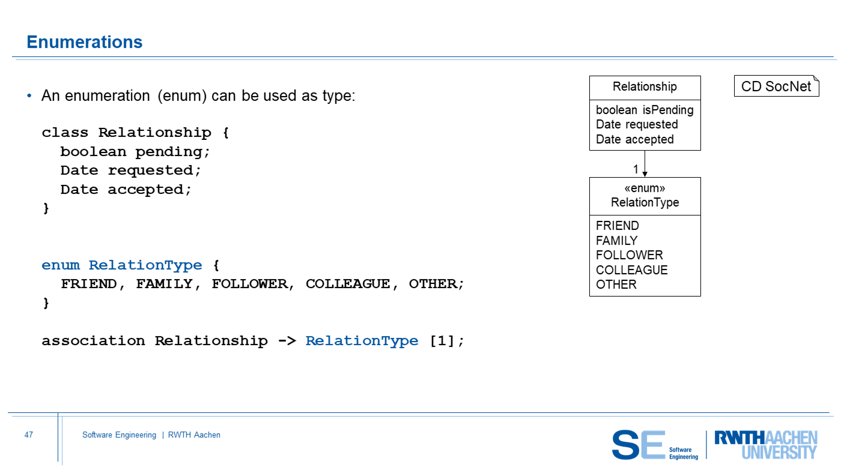
Task: Click blue RelationType in association line
Action: tap(362, 341)
